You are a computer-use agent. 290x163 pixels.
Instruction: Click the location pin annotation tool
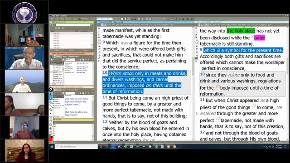pyautogui.click(x=51, y=90)
